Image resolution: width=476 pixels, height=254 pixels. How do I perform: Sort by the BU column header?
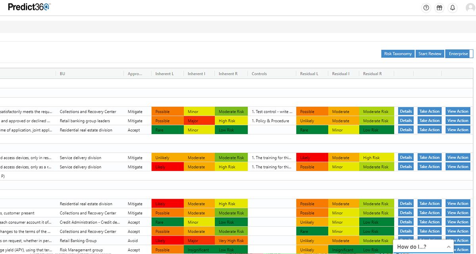[63, 74]
